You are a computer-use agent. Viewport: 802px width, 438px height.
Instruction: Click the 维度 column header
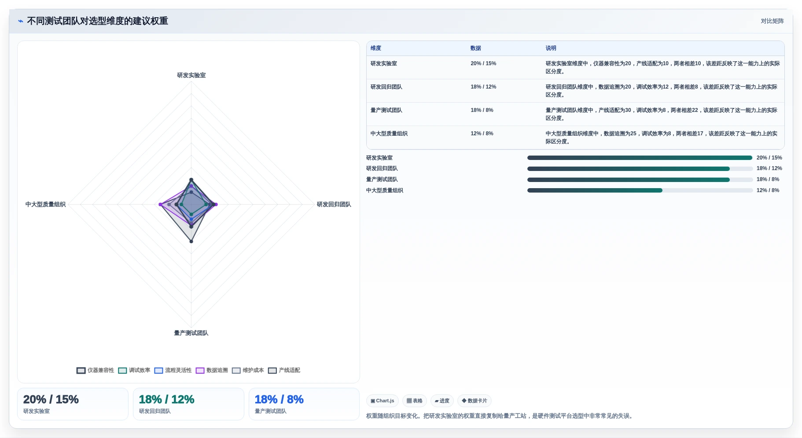pyautogui.click(x=376, y=48)
